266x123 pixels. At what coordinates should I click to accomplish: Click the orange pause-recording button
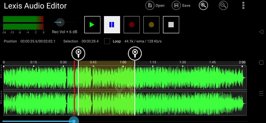(151, 25)
